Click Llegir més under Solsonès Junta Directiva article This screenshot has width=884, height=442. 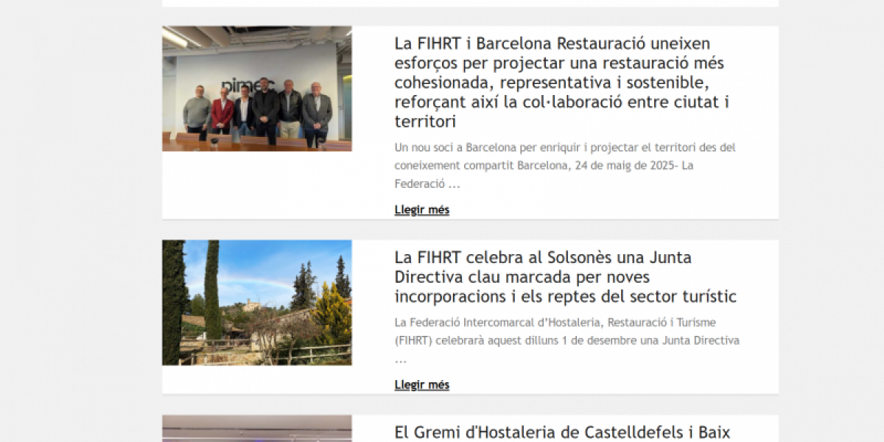coord(421,385)
